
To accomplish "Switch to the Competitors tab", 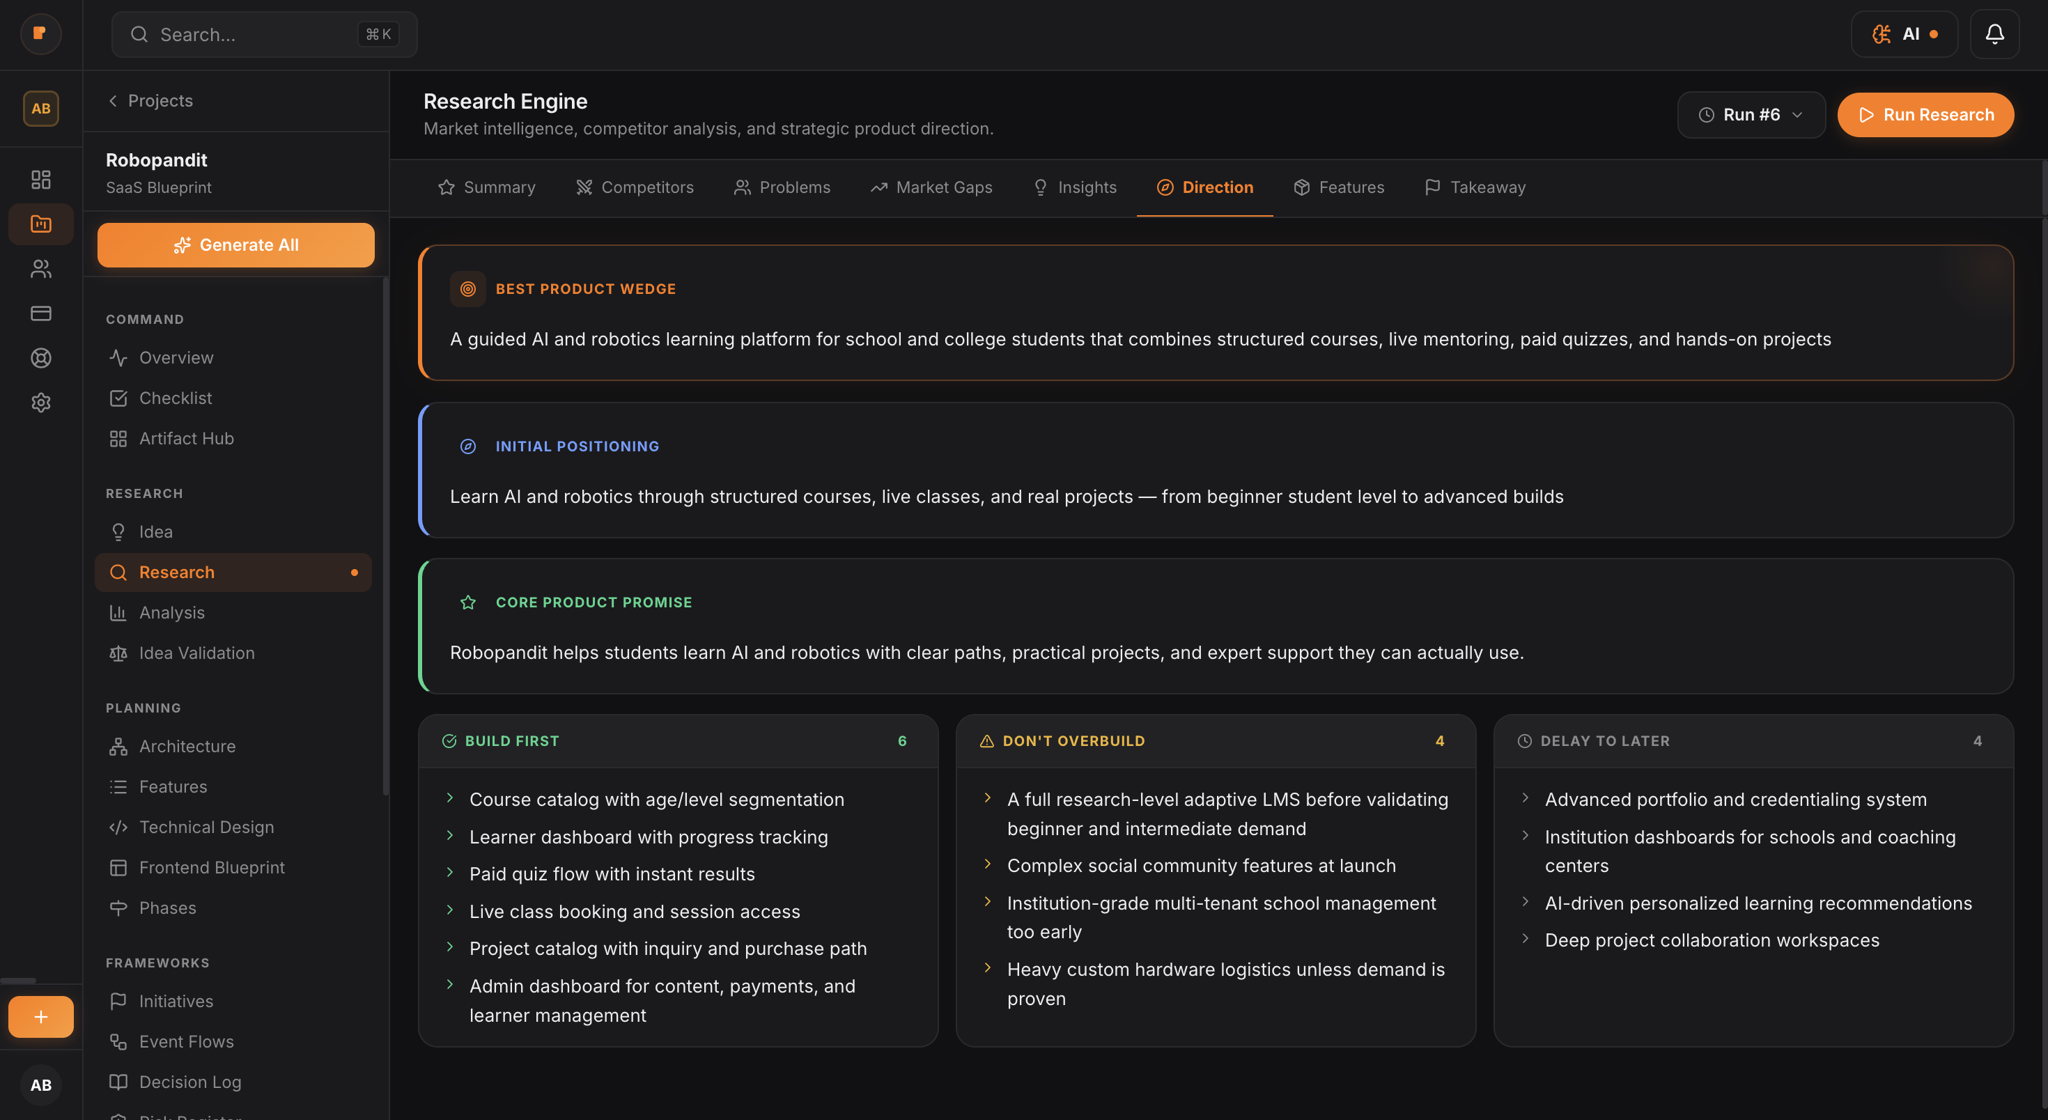I will [635, 187].
